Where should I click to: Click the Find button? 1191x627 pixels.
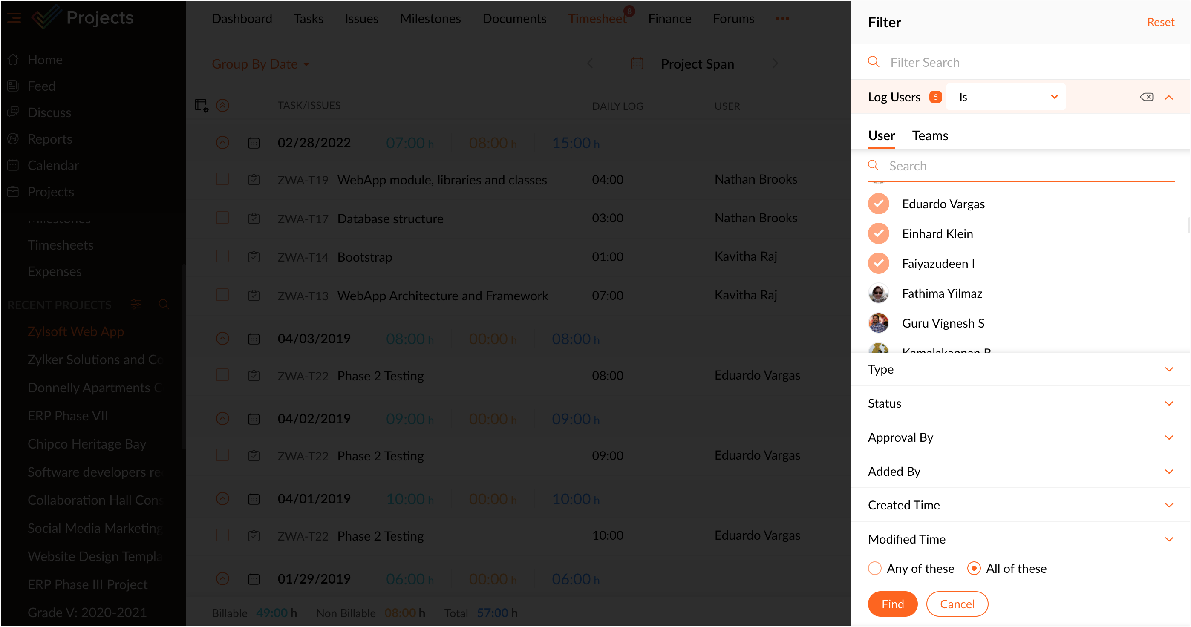[x=892, y=604]
